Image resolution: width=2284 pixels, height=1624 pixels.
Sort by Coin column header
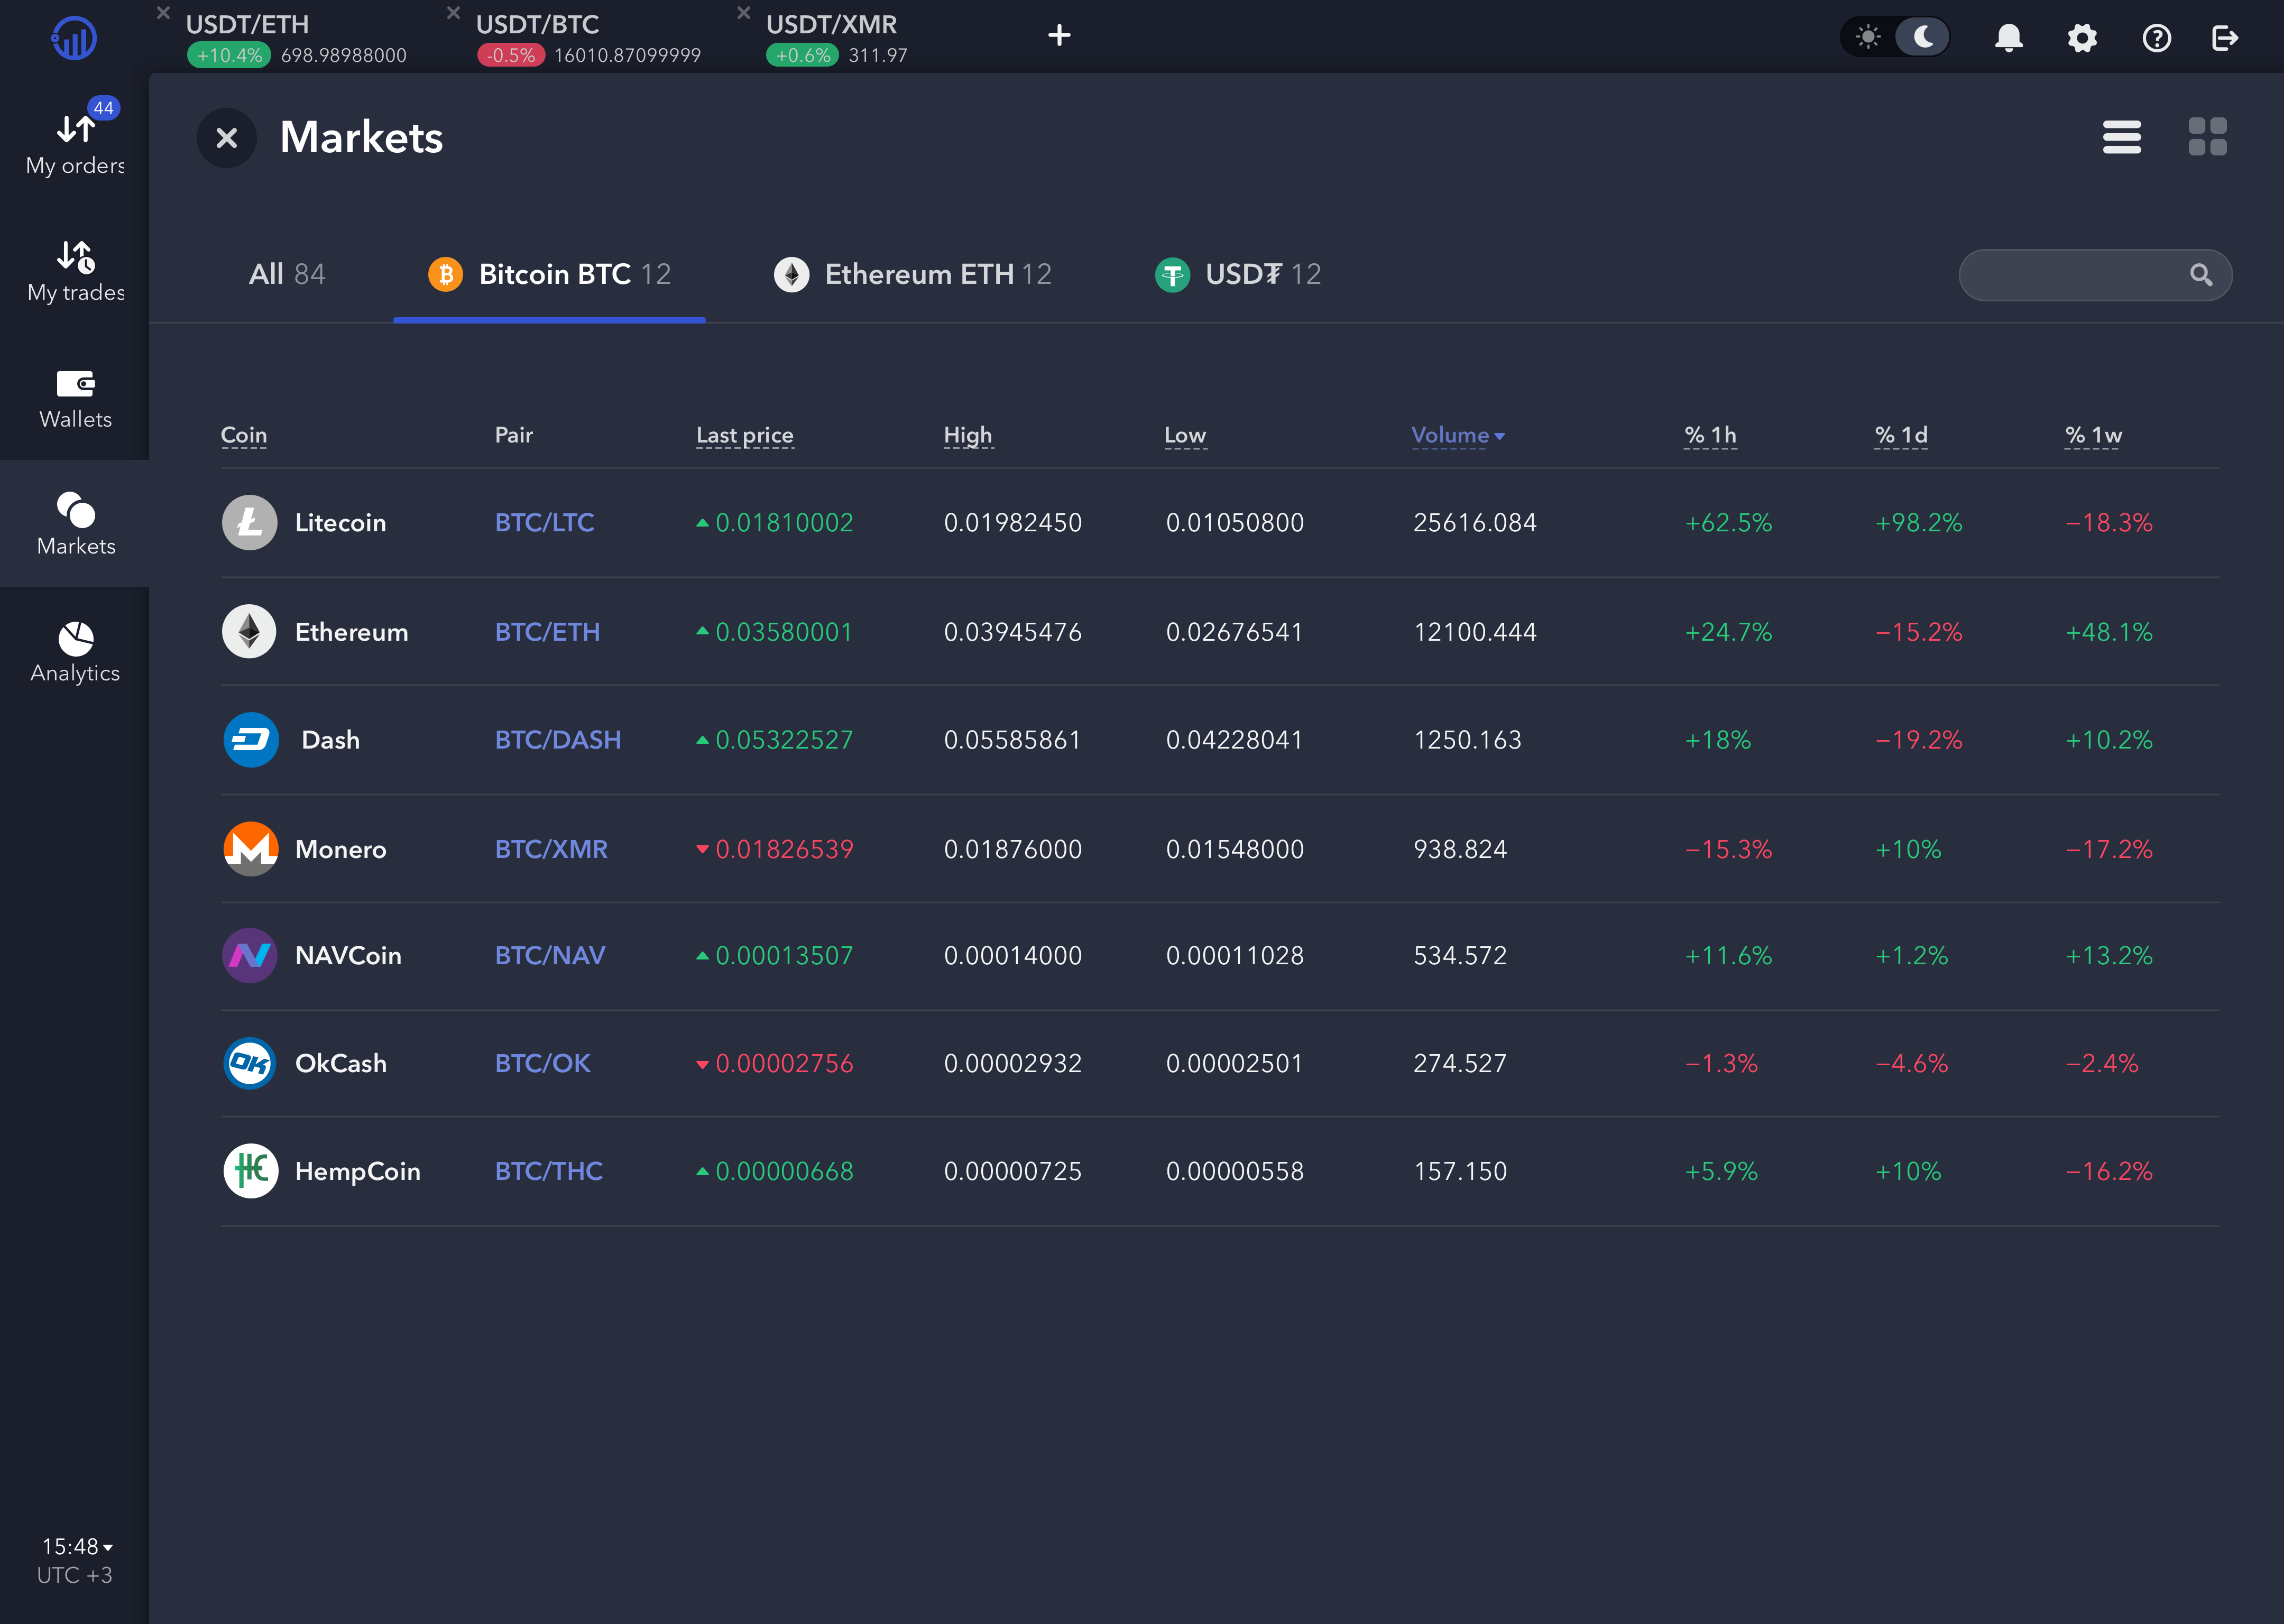tap(244, 435)
